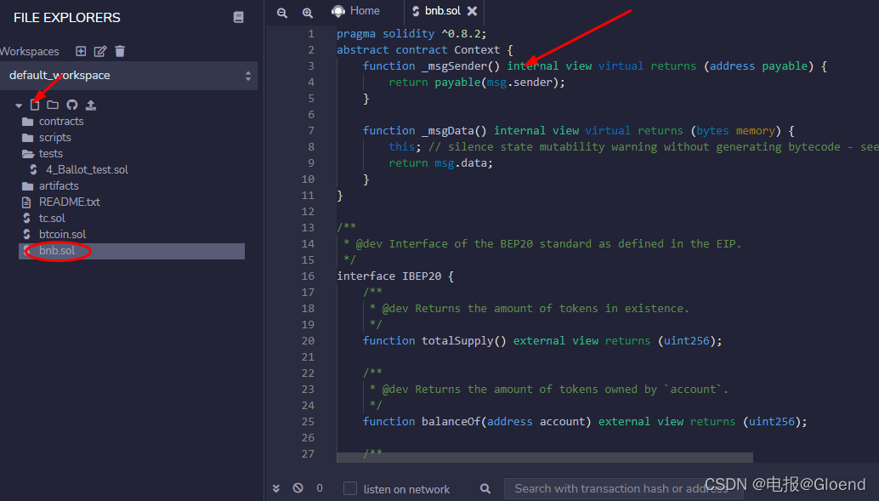Click the 'return payable(msg.sender);' line
Screen dimensions: 879x501
click(477, 83)
